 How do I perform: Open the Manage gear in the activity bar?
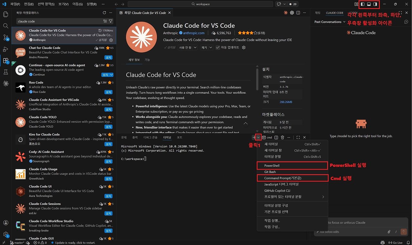click(x=5, y=235)
